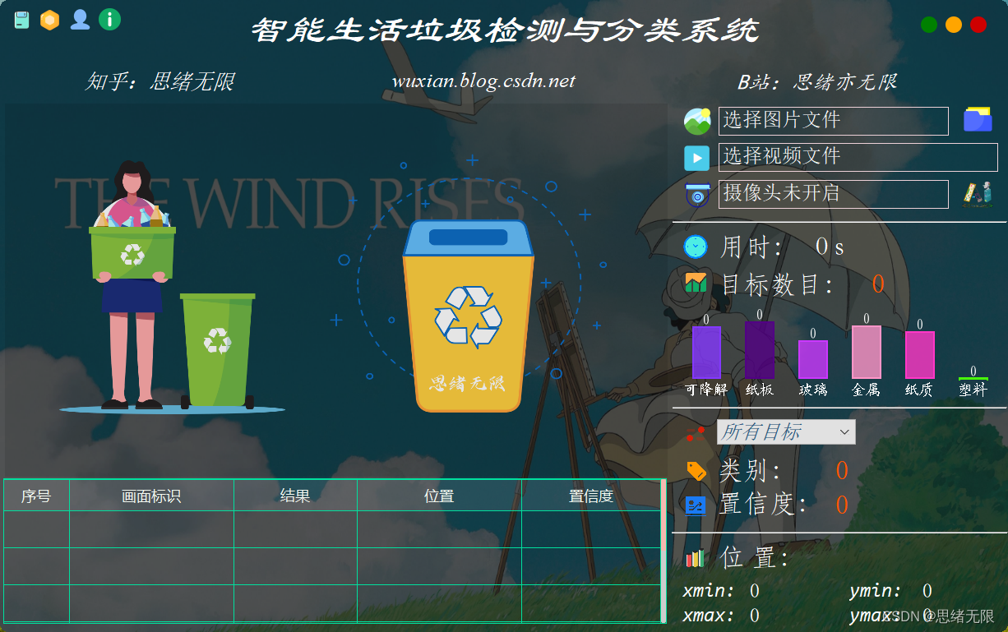Click the orange window control button
The width and height of the screenshot is (1008, 632).
pos(954,25)
